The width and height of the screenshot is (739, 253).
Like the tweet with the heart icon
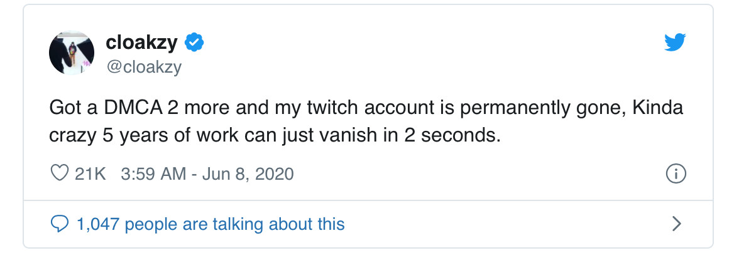58,173
